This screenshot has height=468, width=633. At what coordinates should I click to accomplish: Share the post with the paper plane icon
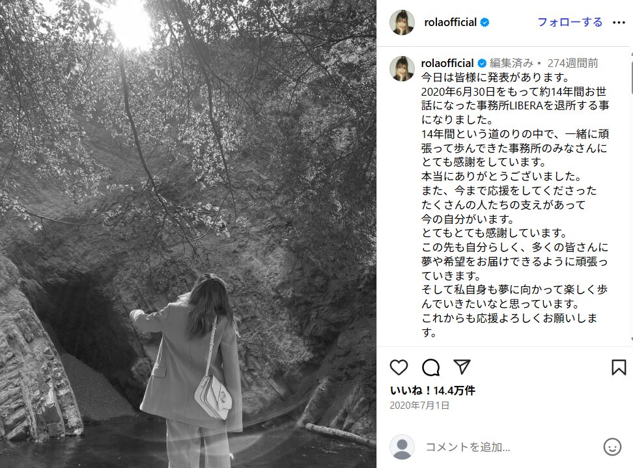[462, 366]
